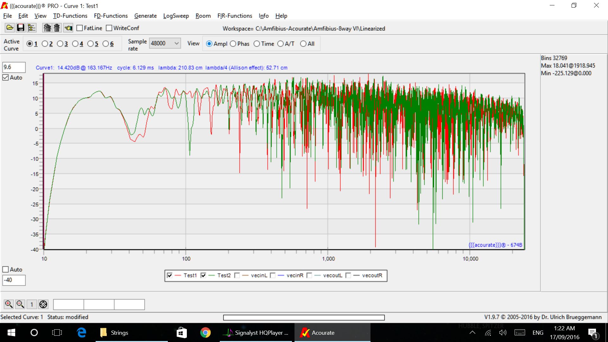Open the volume speaker tray icon

tap(503, 332)
